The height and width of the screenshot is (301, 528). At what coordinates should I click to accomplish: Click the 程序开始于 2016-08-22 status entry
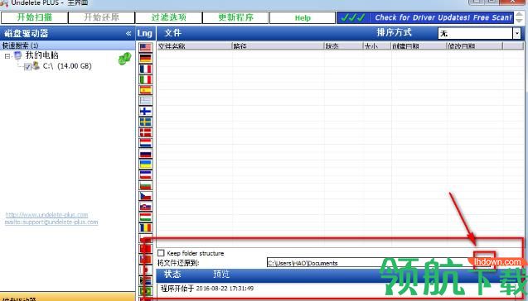207,289
